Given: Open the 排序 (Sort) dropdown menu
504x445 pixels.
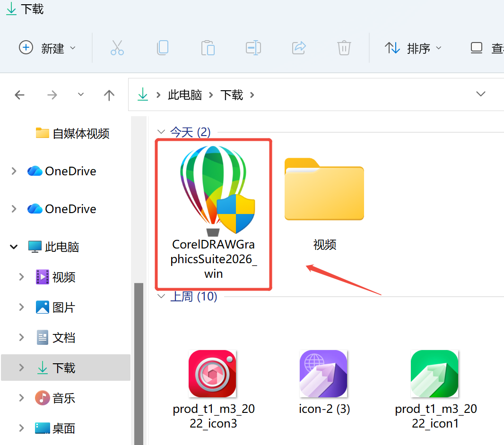Looking at the screenshot, I should (413, 48).
